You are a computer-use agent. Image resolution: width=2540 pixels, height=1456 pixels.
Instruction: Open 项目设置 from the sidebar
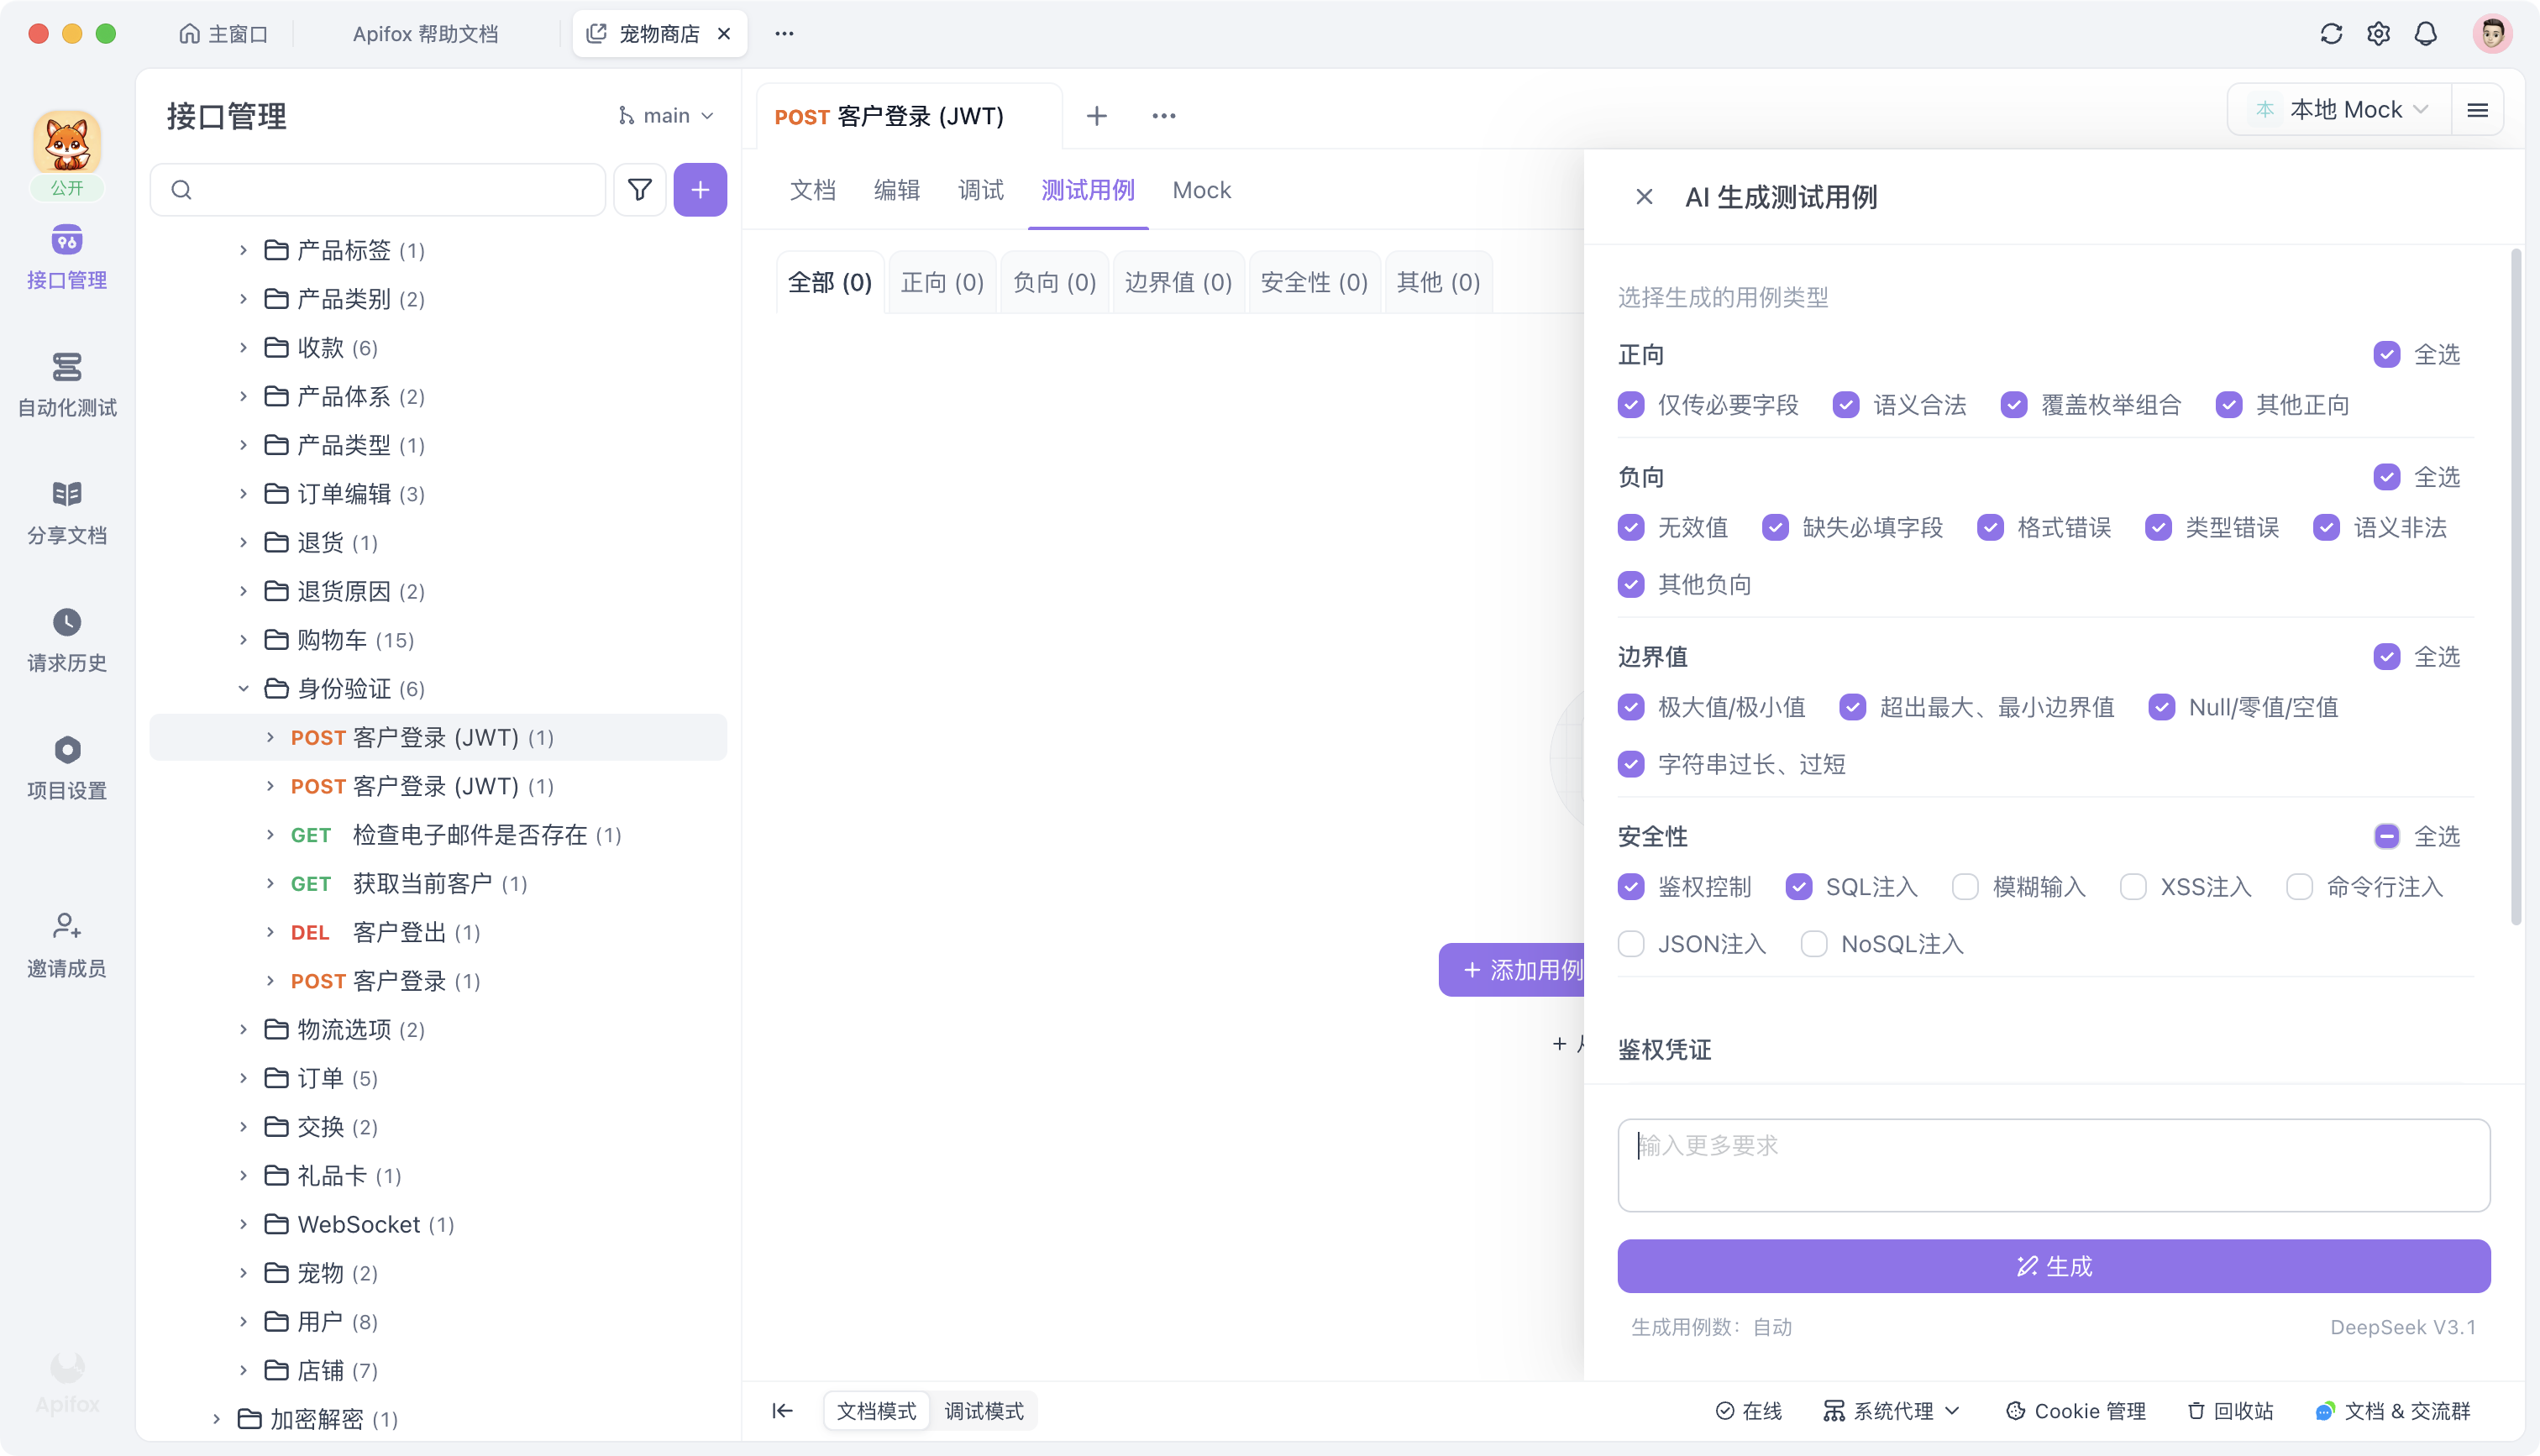click(66, 767)
